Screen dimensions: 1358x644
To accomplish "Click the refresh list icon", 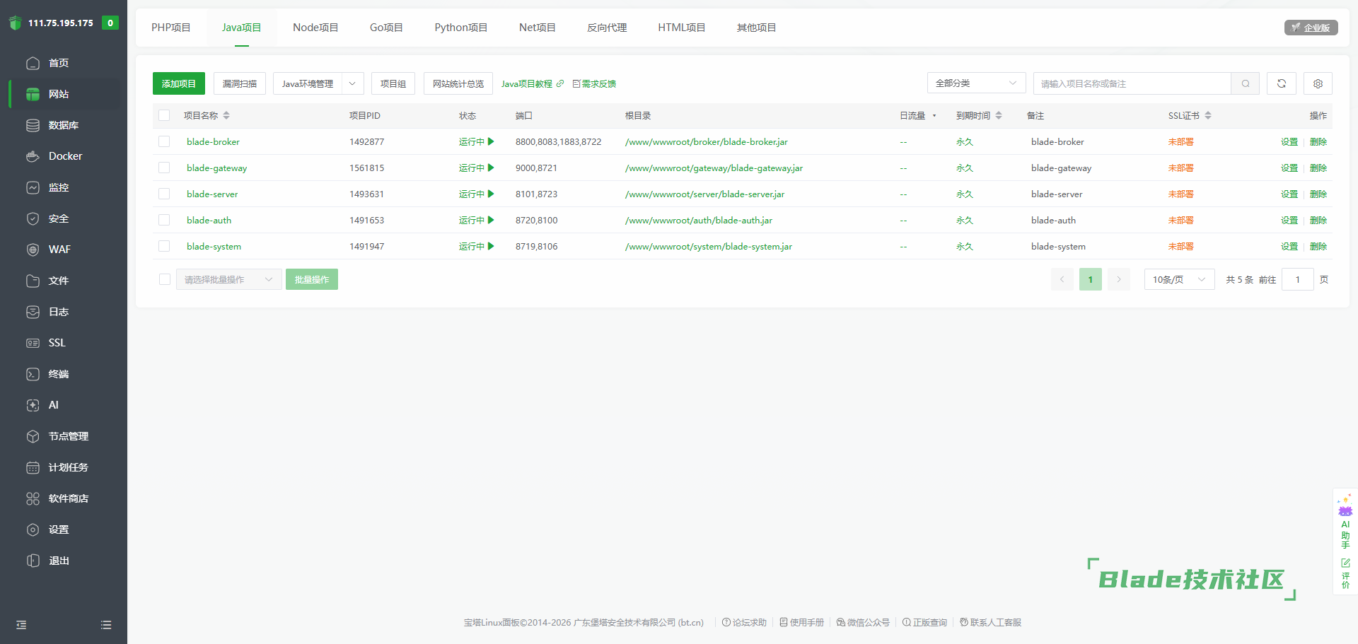I will [x=1281, y=83].
